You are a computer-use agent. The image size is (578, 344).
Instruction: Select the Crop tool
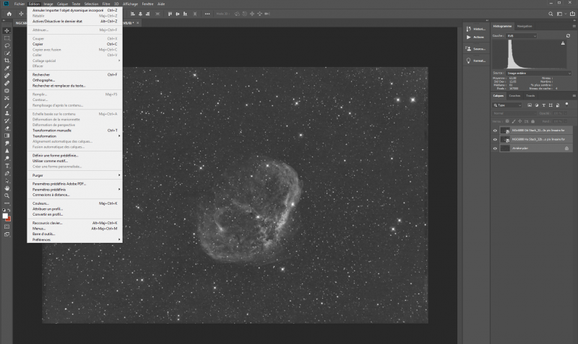pyautogui.click(x=7, y=60)
